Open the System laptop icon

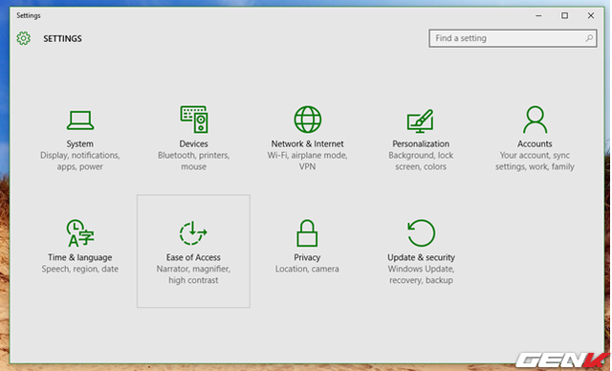pos(80,120)
